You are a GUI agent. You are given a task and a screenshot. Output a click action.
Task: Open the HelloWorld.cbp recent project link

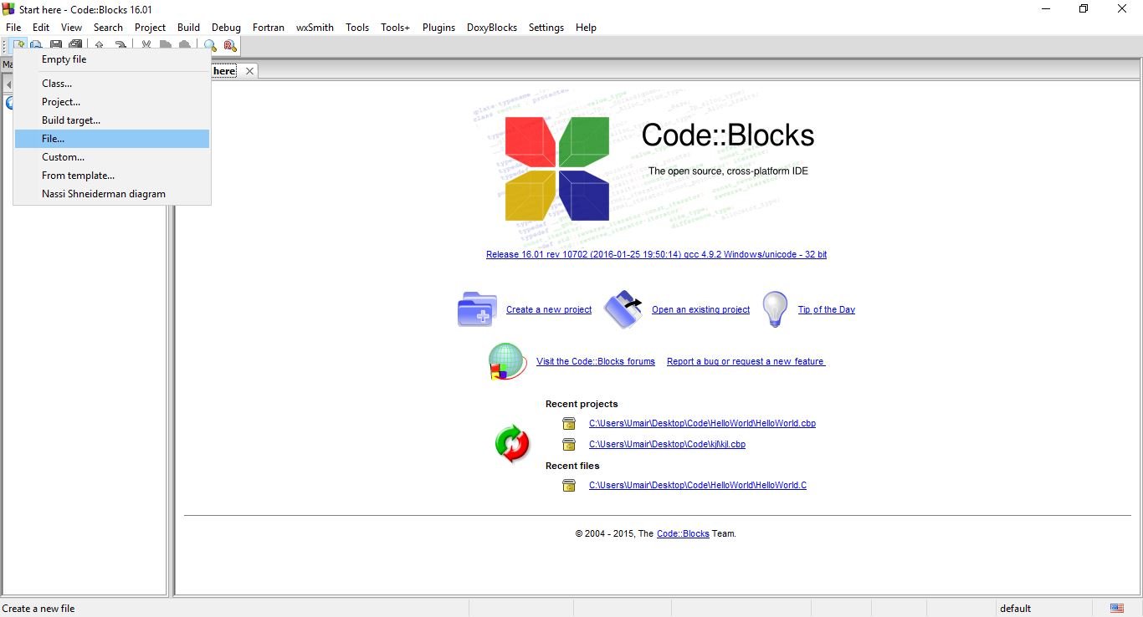[701, 423]
